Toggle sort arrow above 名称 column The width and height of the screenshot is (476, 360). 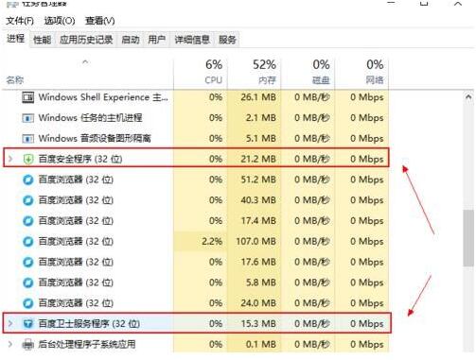pos(85,62)
